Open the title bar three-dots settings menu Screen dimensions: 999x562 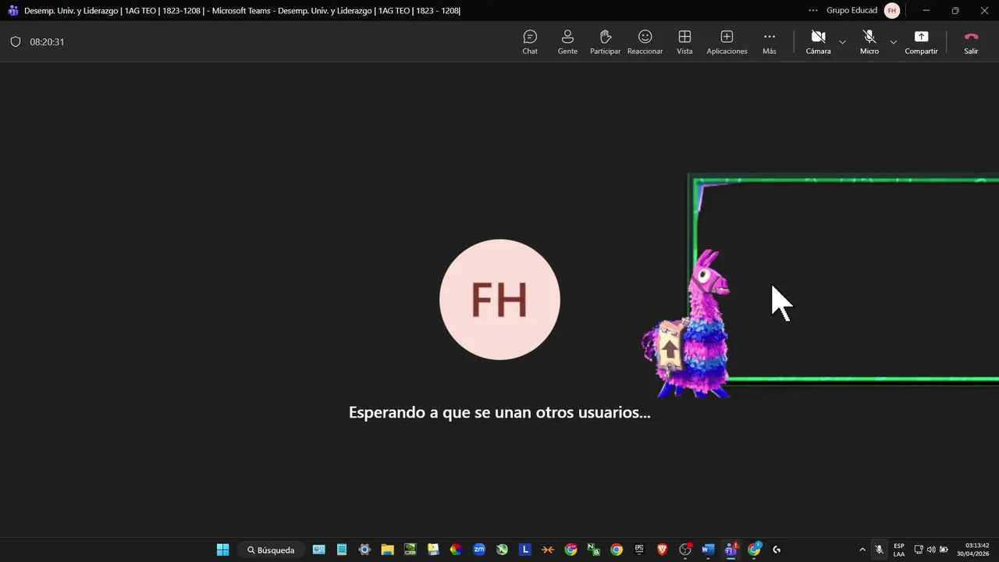813,11
